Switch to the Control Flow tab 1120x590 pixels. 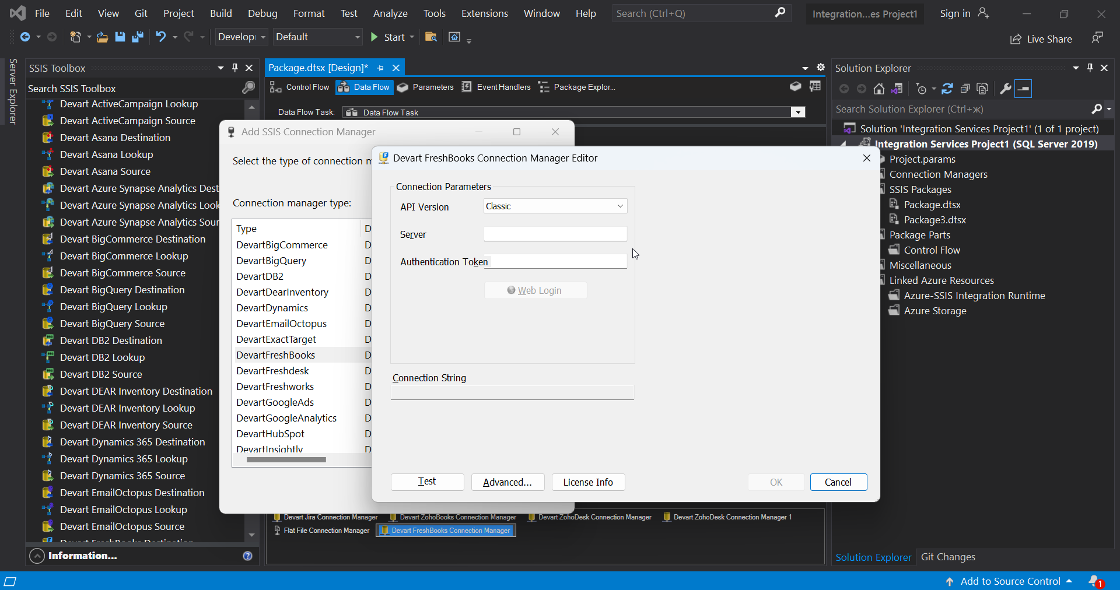pyautogui.click(x=300, y=87)
